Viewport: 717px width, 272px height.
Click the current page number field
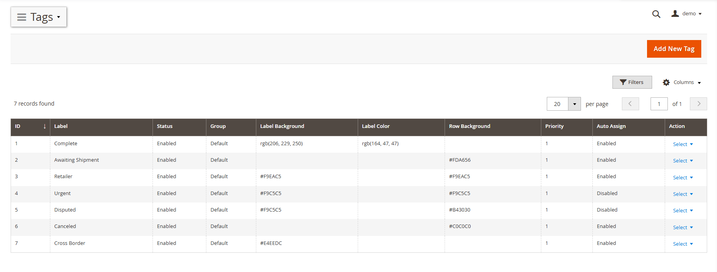coord(659,104)
